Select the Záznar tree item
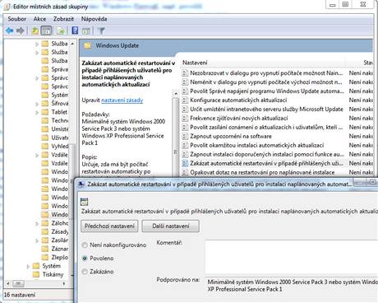The height and width of the screenshot is (303, 378). 59,249
